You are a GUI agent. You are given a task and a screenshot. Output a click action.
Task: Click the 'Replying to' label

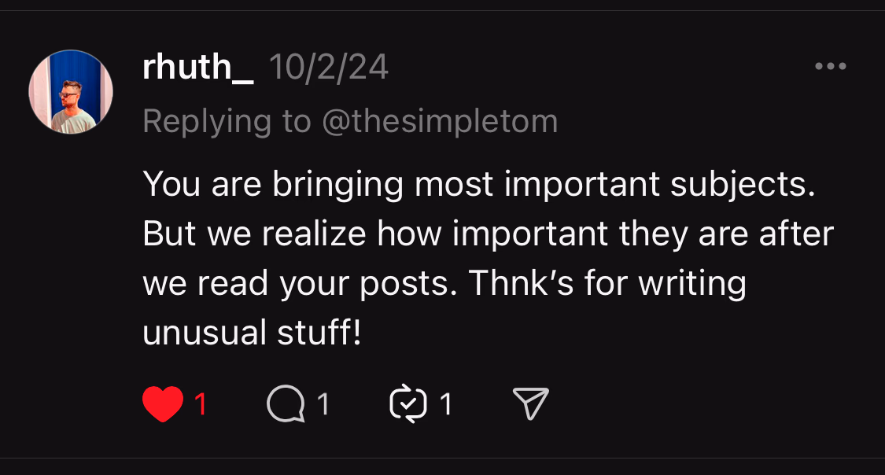(227, 121)
